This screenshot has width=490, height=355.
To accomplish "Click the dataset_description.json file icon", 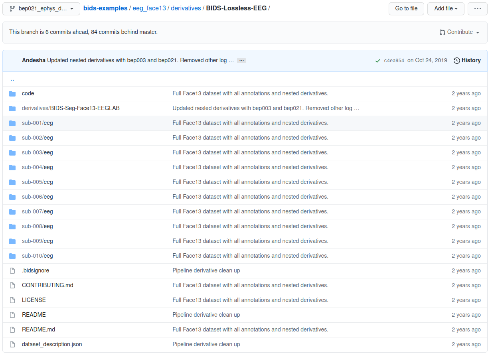I will click(12, 345).
